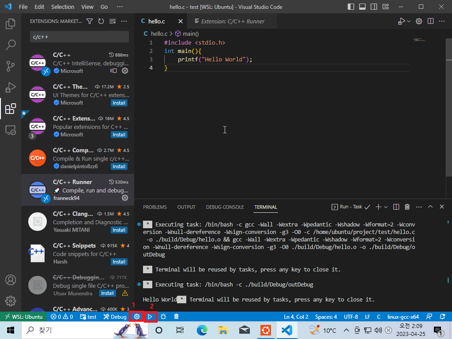Open manage gear for Microsoft C/C++ extension
Image resolution: width=452 pixels, height=339 pixels.
point(125,71)
